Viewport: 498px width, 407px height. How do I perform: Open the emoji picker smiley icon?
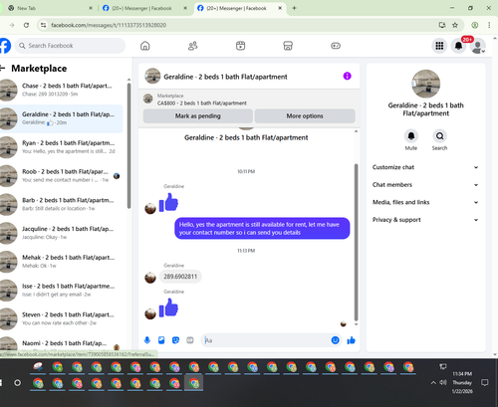coord(336,340)
